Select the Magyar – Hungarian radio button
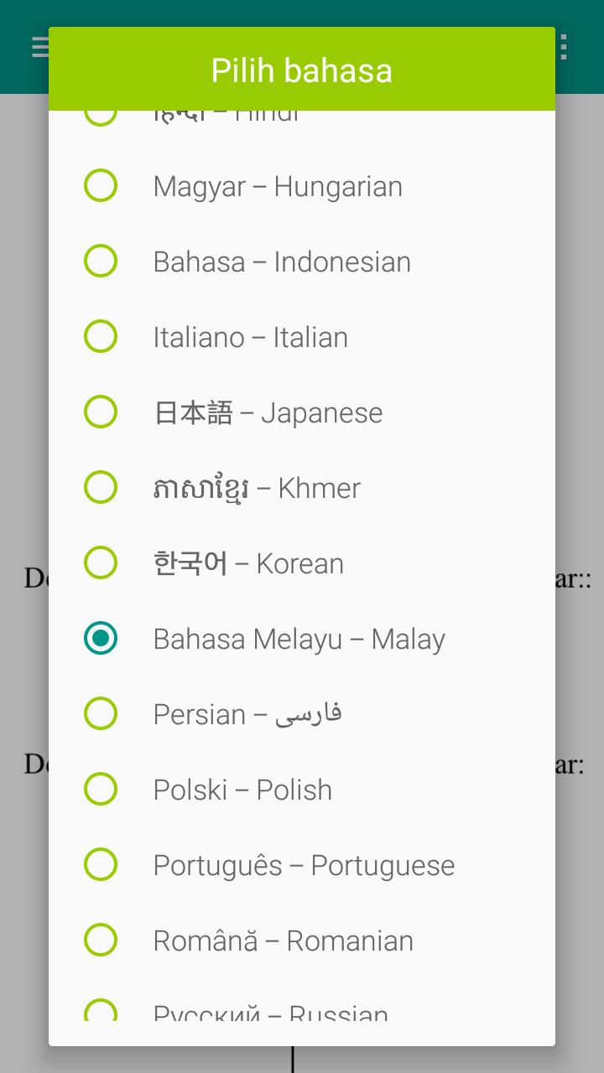Viewport: 604px width, 1073px height. [101, 185]
